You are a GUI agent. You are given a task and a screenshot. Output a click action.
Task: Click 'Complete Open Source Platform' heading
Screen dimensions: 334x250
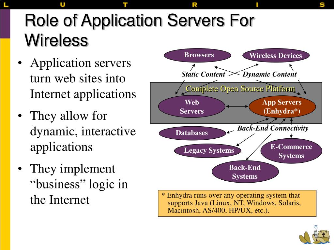click(240, 89)
